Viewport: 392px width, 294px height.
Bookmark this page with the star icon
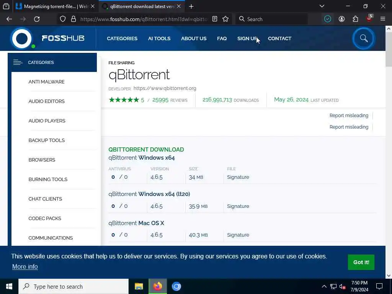click(x=225, y=19)
